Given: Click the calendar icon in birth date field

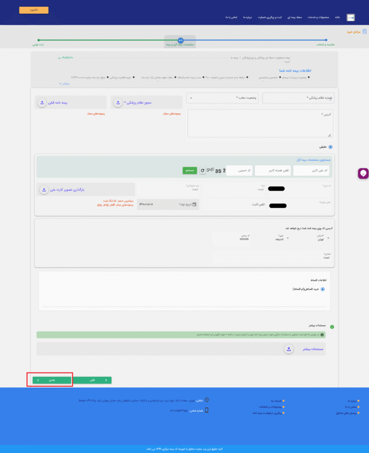Looking at the screenshot, I should [x=194, y=204].
